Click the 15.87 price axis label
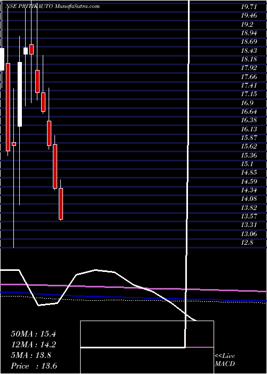Viewport: 267px width, 374px height. [249, 138]
